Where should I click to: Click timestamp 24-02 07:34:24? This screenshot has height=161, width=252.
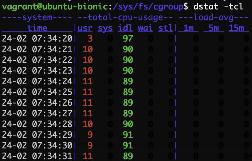[37, 81]
